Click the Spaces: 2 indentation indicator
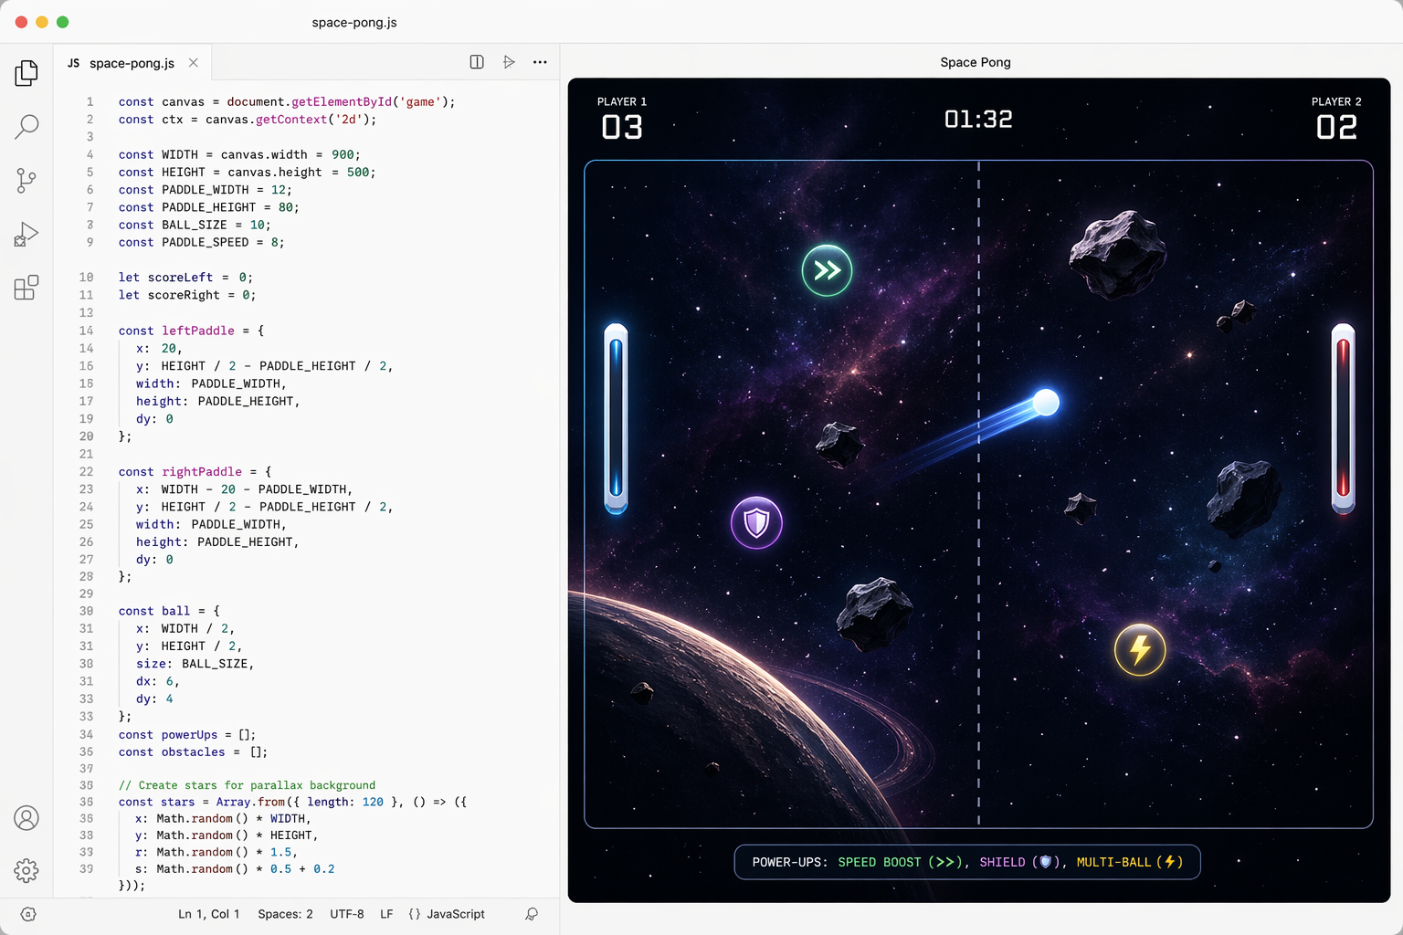1403x935 pixels. [x=285, y=914]
